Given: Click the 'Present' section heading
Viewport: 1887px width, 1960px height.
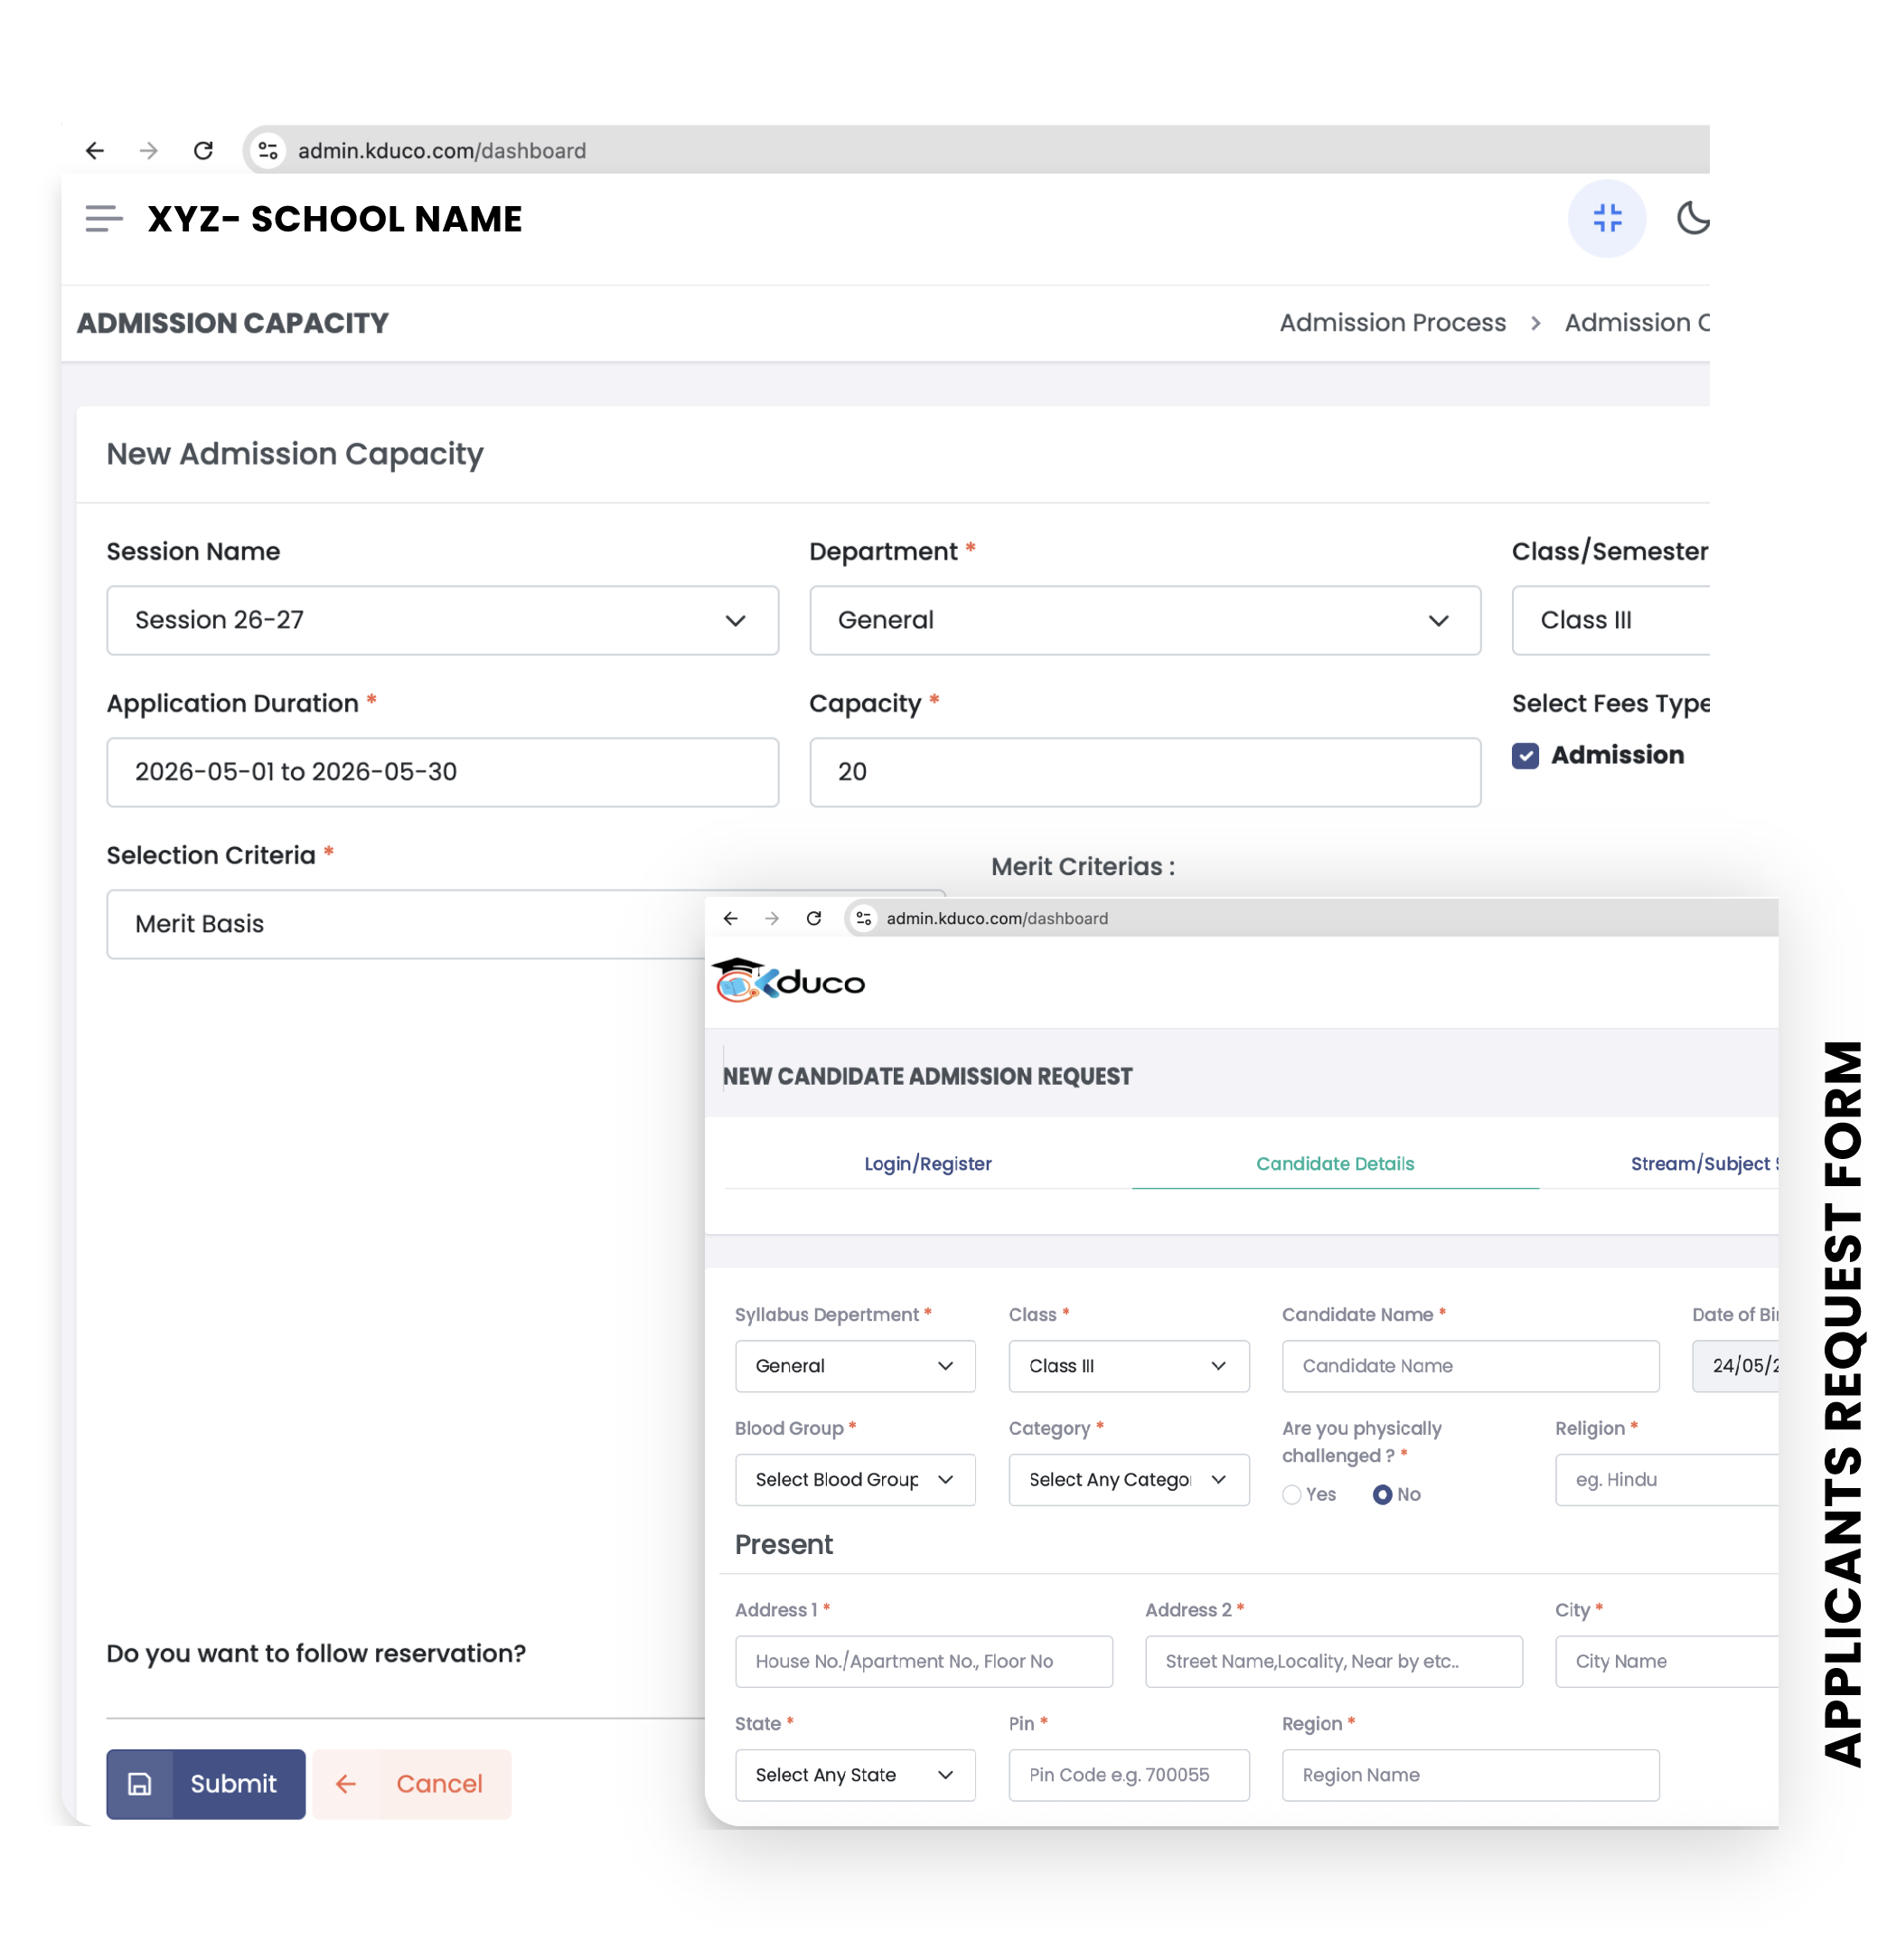Looking at the screenshot, I should click(784, 1544).
